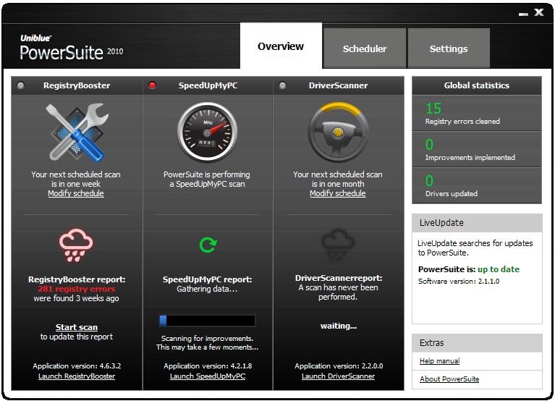Launch DriverScanner via its link

(338, 376)
